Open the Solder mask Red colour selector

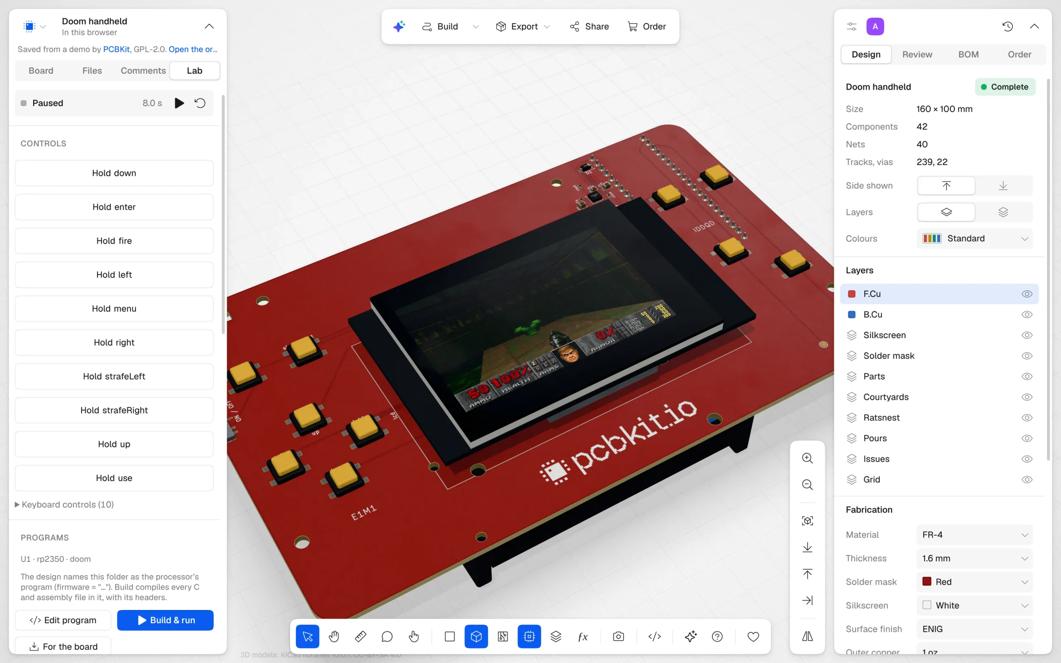pyautogui.click(x=975, y=582)
